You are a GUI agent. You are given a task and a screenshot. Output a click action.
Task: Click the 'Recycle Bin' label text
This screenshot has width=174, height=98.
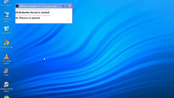tap(7, 33)
